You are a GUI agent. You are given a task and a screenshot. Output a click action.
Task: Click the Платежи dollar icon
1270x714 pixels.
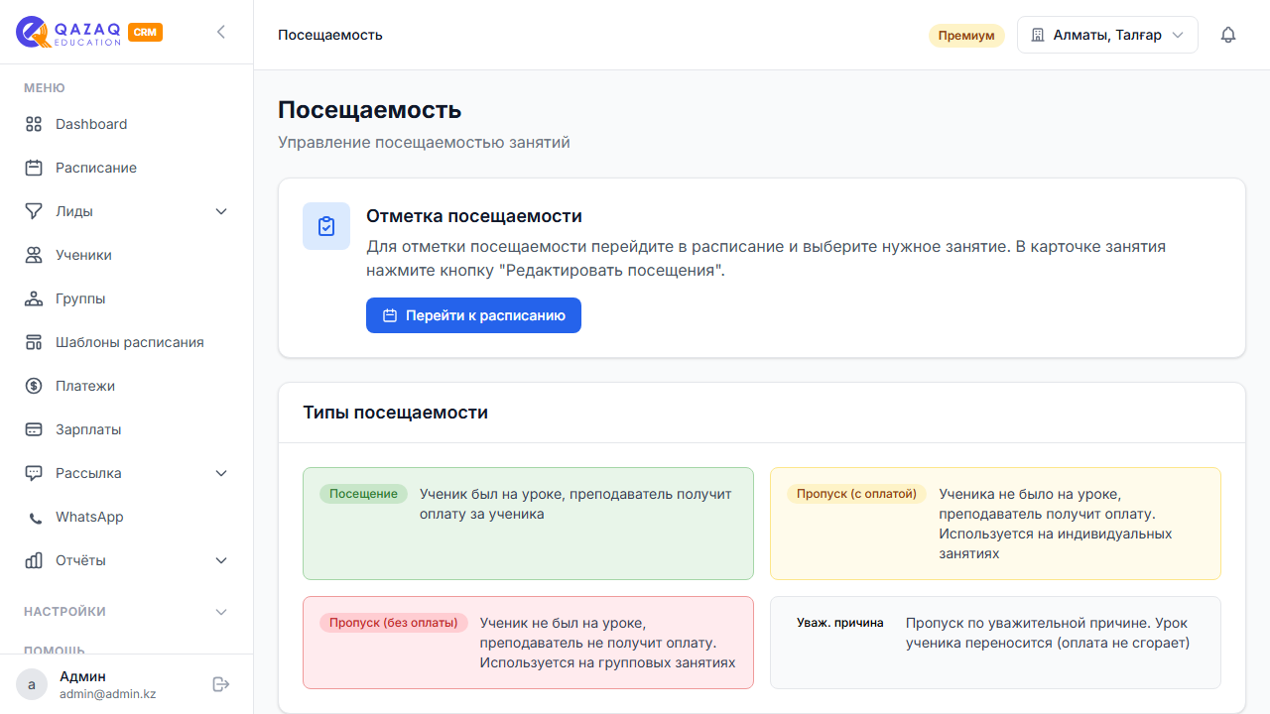coord(34,386)
